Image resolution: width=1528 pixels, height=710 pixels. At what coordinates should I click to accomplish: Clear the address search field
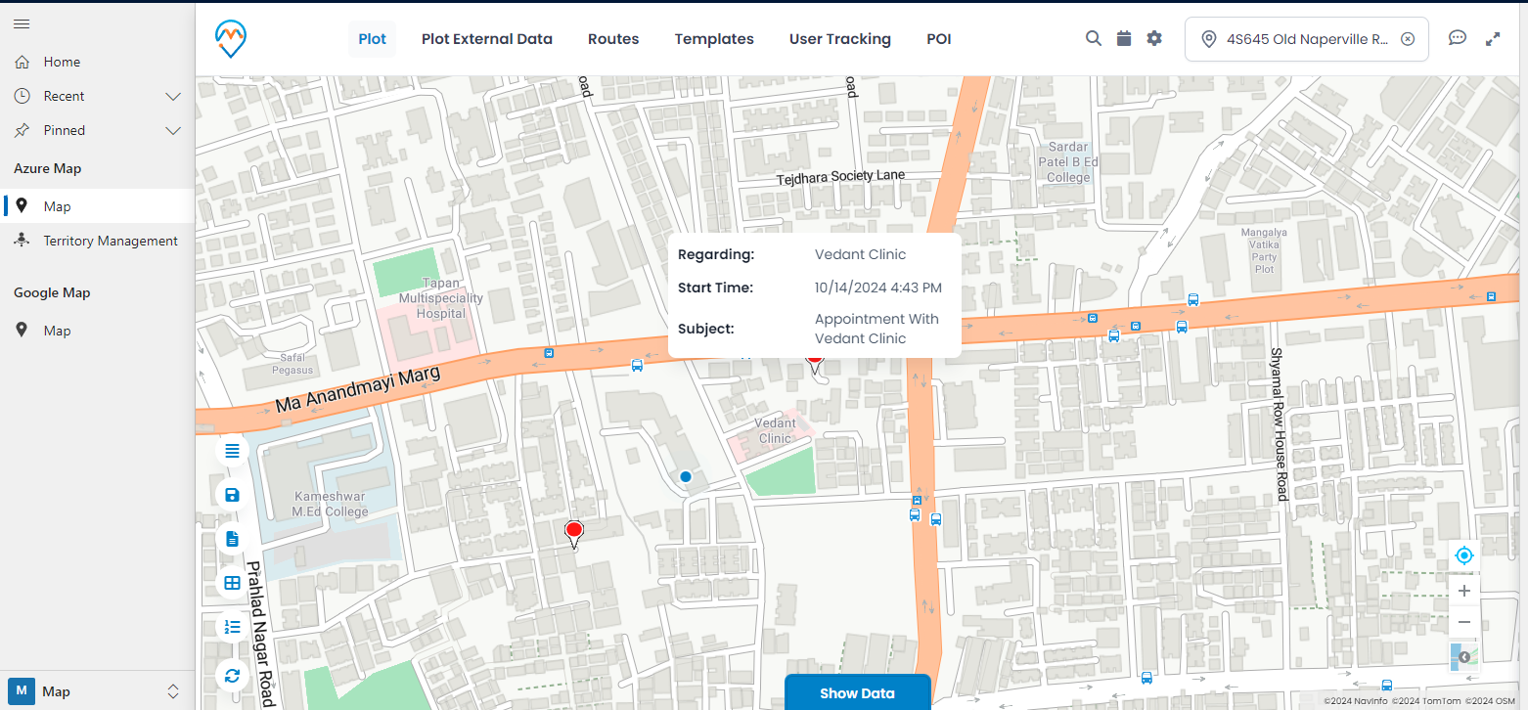1408,39
